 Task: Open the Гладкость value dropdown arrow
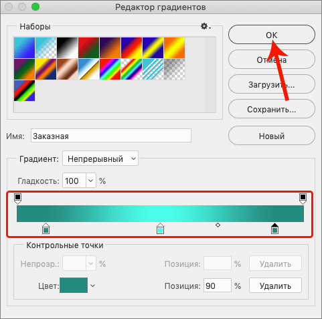click(91, 181)
